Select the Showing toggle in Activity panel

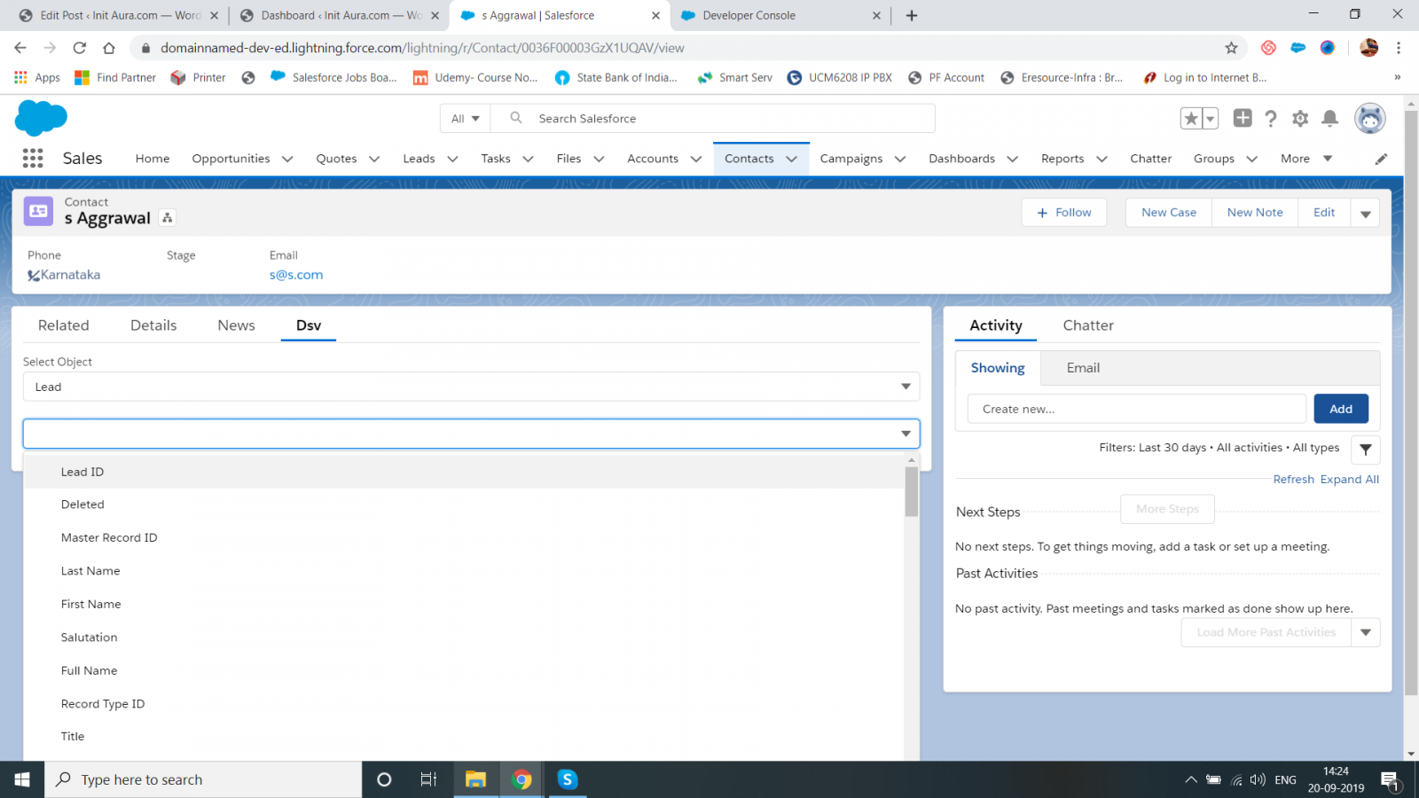pos(997,367)
